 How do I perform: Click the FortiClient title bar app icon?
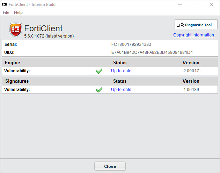(x=4, y=5)
